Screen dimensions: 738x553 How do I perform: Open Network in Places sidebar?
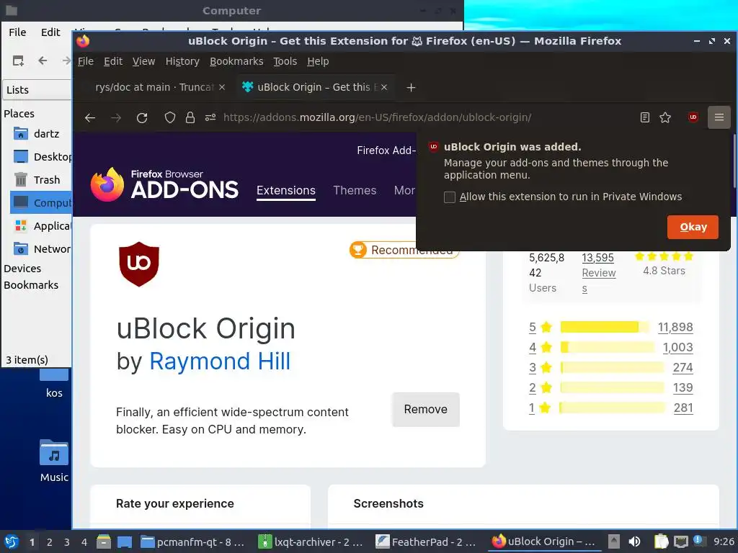[x=41, y=248]
